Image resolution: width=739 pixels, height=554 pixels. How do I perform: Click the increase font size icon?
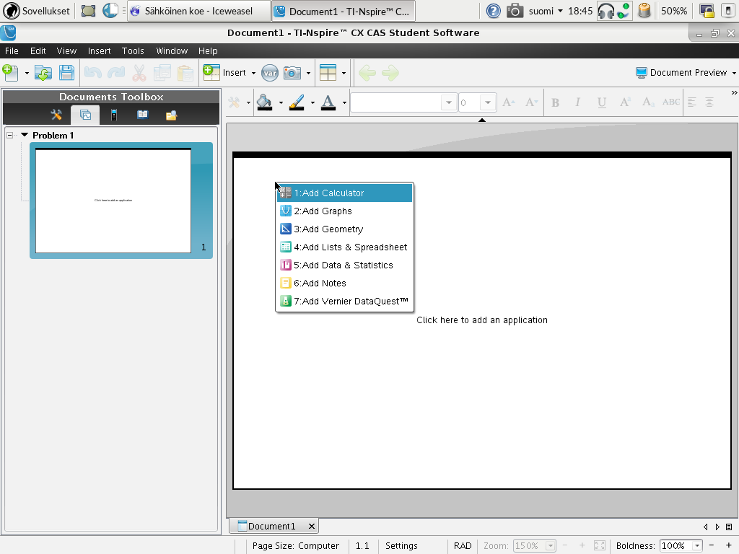click(509, 102)
